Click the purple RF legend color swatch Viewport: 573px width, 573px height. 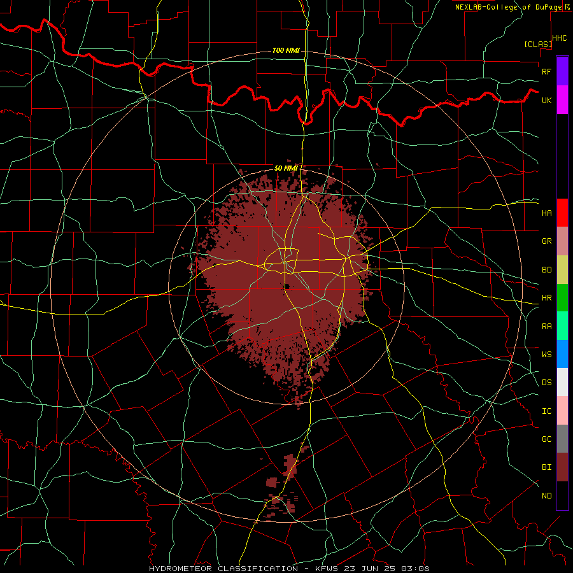[x=562, y=71]
